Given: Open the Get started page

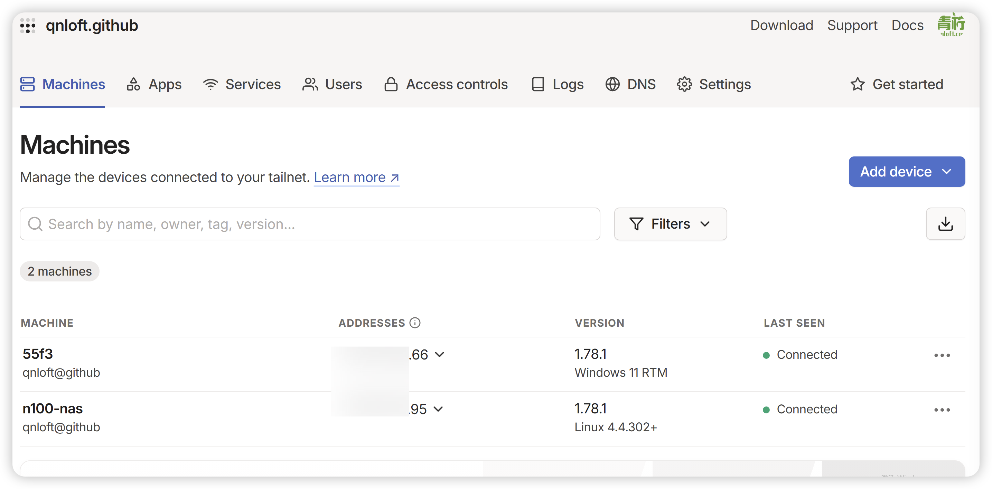Looking at the screenshot, I should [897, 84].
